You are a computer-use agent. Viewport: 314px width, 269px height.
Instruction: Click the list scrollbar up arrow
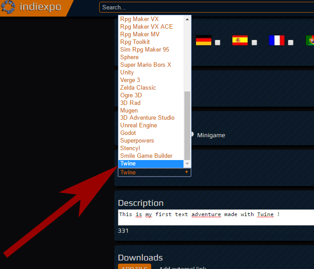(187, 19)
